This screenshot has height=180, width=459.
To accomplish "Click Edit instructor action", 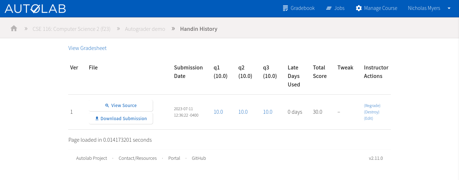I will coord(368,118).
